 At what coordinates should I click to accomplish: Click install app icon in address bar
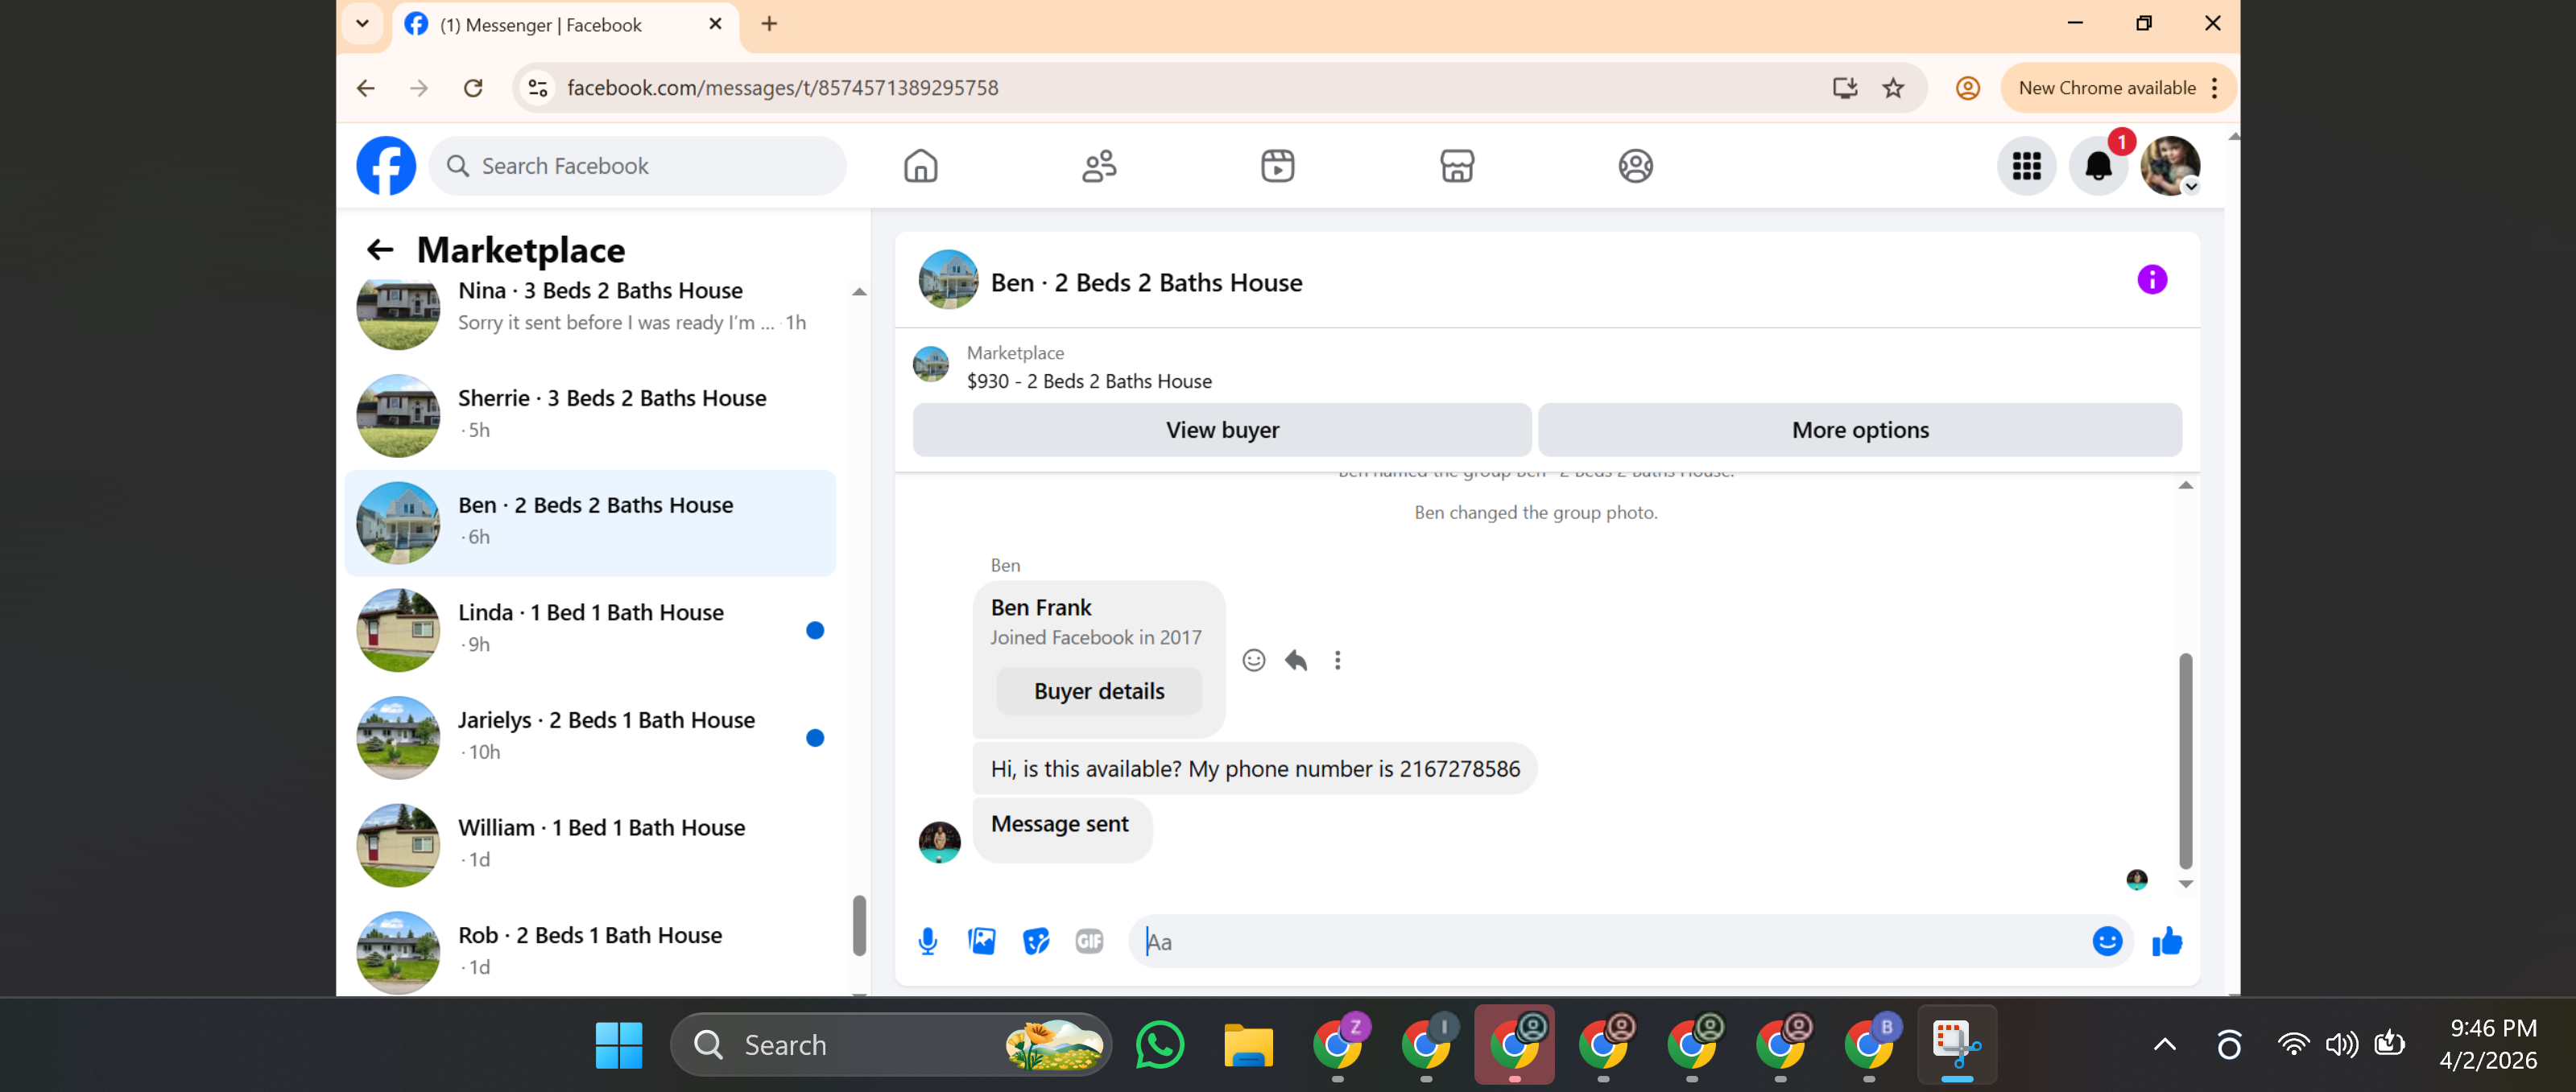click(1844, 88)
